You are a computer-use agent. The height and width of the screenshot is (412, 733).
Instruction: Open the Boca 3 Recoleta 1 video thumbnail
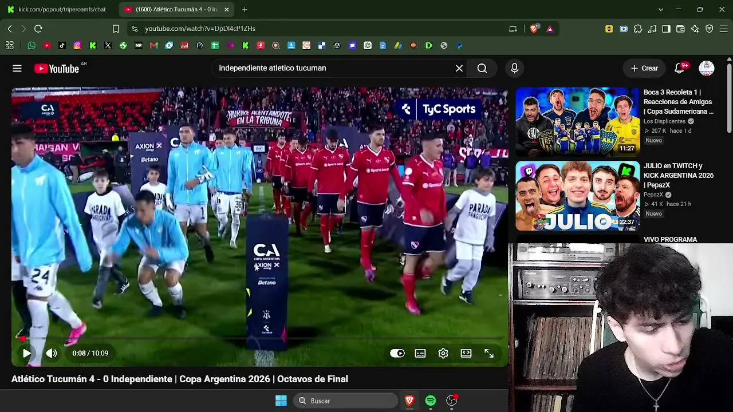[x=577, y=122]
